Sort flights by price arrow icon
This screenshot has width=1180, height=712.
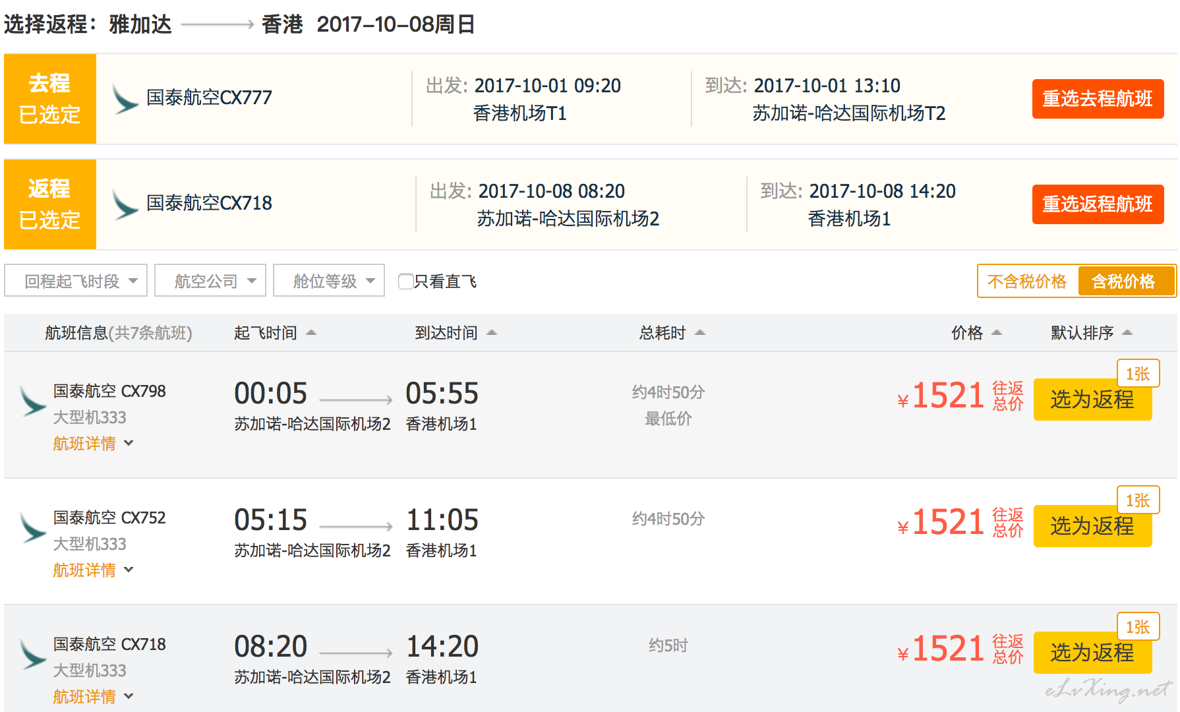(x=997, y=333)
